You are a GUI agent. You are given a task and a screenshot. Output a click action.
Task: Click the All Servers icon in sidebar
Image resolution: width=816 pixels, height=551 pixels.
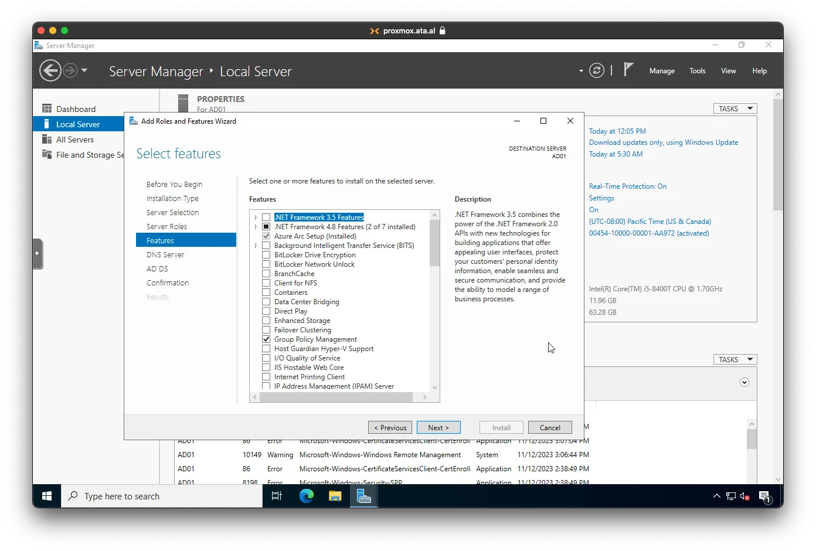point(47,139)
